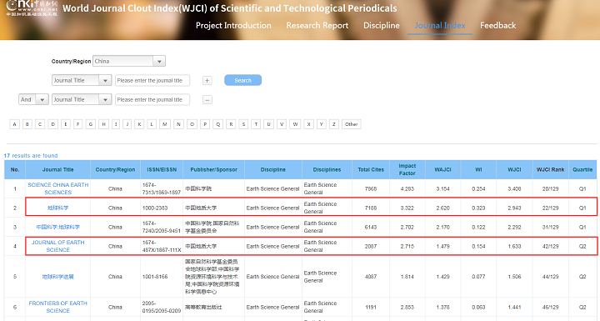Open the Project Introduction tab
This screenshot has width=600, height=321.
click(x=233, y=26)
